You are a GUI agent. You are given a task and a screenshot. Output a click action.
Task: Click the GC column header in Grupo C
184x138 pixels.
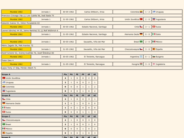pyautogui.click(x=95, y=117)
